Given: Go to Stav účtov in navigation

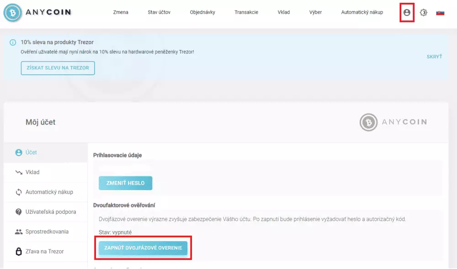Looking at the screenshot, I should (x=159, y=12).
